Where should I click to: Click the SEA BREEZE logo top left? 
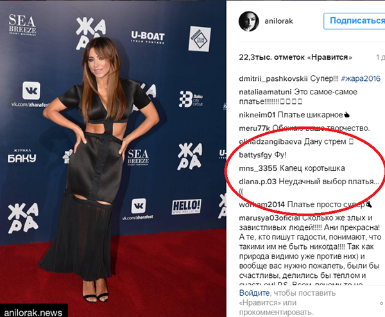22,25
